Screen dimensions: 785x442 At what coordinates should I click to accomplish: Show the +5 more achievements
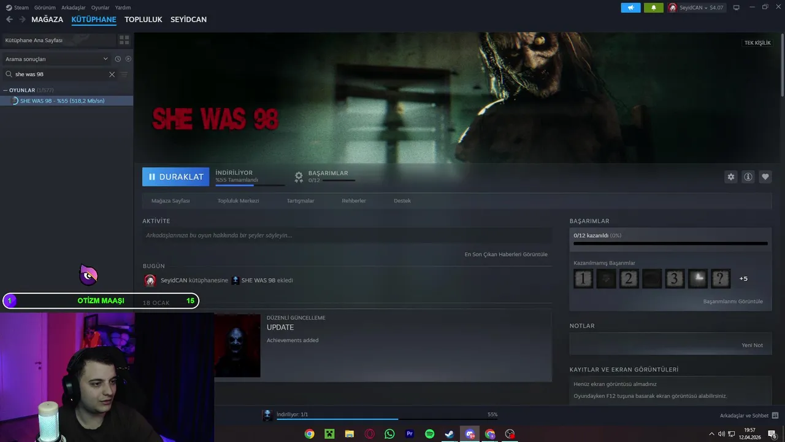(x=743, y=279)
